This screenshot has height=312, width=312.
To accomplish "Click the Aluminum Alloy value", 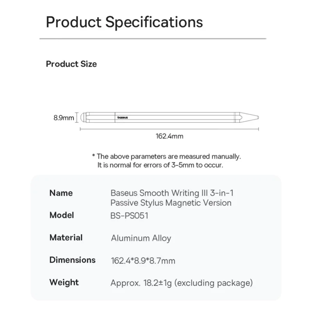I will 141,238.
